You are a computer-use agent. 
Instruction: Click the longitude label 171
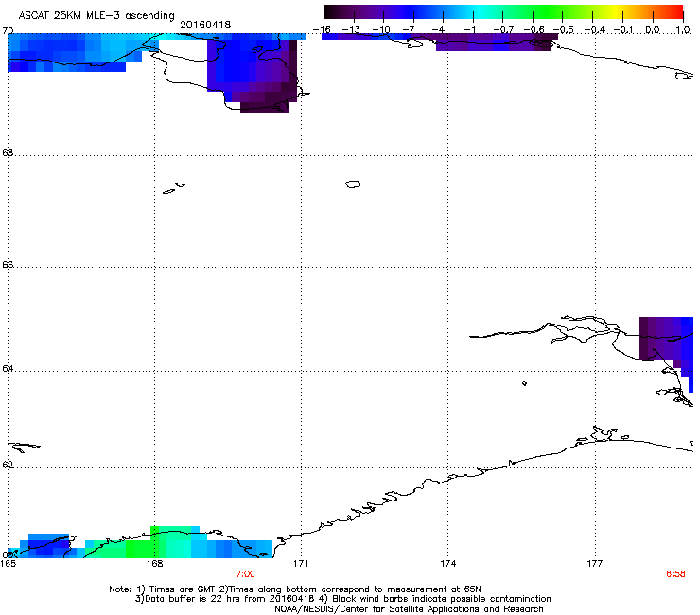tap(301, 564)
